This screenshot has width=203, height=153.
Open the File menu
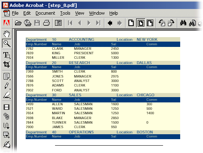(x=15, y=13)
